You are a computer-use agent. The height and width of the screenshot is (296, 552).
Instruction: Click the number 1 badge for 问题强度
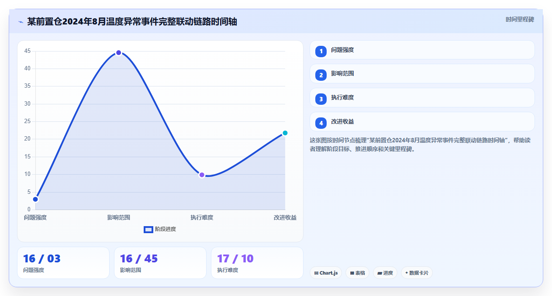[x=321, y=51]
